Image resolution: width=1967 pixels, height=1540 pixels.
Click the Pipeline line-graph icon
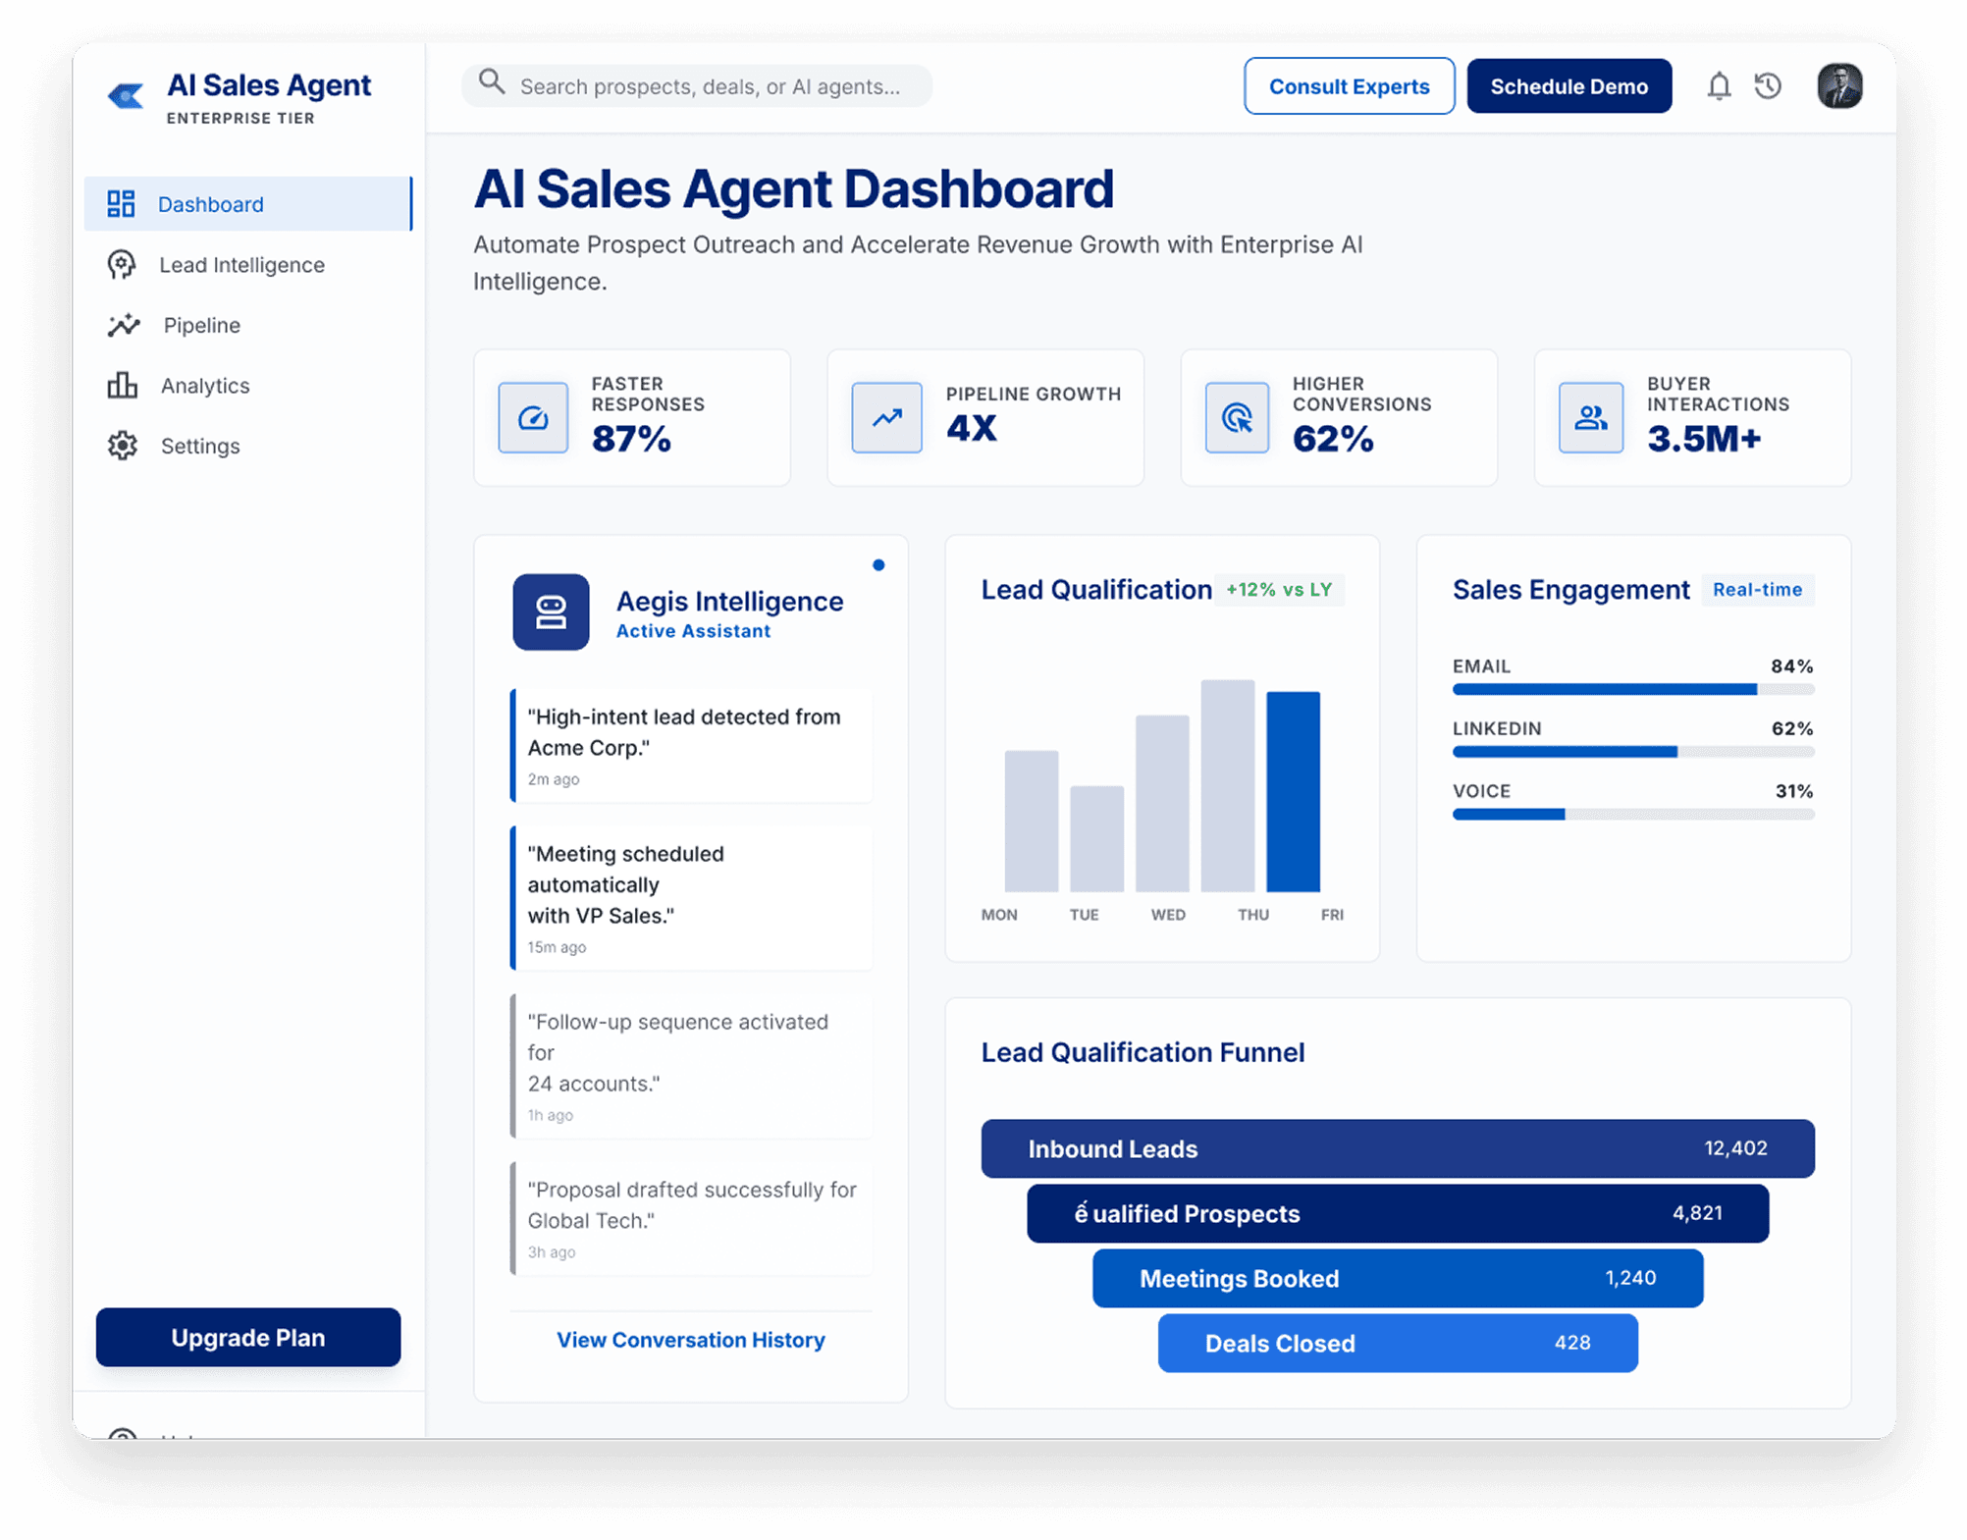pos(124,325)
